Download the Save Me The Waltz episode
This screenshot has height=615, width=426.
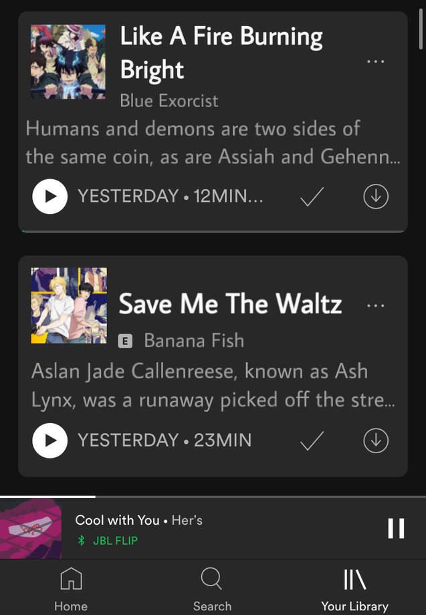pyautogui.click(x=375, y=441)
